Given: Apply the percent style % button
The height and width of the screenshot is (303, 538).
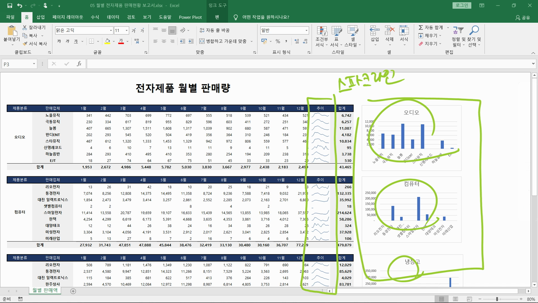Looking at the screenshot, I should pyautogui.click(x=278, y=41).
